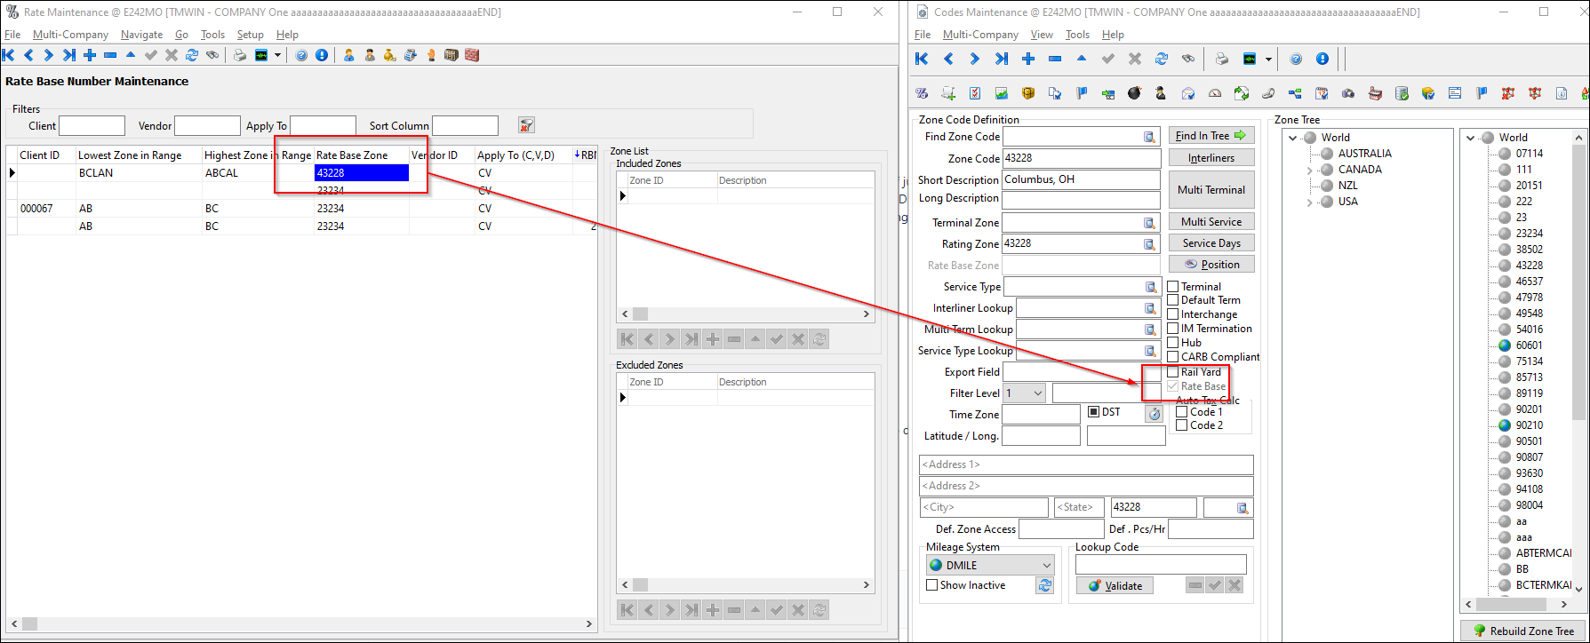Screen dimensions: 1590x643
Task: Click brick wall icon in Rate Maintenance toolbar
Action: (472, 55)
